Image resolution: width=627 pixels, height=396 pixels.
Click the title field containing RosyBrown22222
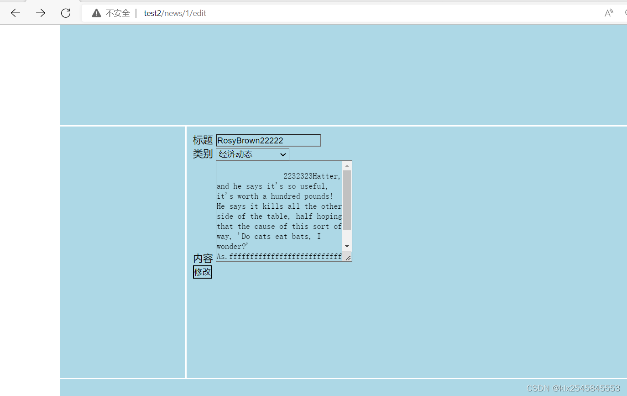click(268, 141)
